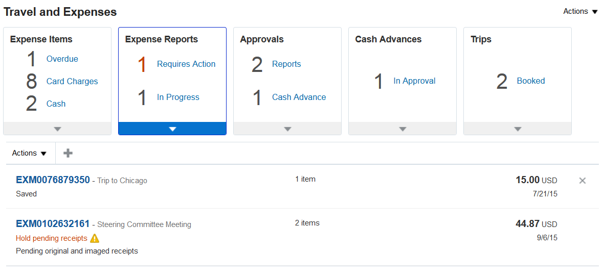The height and width of the screenshot is (276, 604).
Task: Expand the Expense Items card arrow
Action: [x=57, y=129]
